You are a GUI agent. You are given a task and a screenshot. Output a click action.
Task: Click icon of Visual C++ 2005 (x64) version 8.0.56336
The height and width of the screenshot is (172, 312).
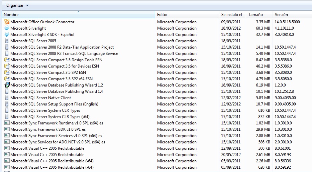(7, 161)
